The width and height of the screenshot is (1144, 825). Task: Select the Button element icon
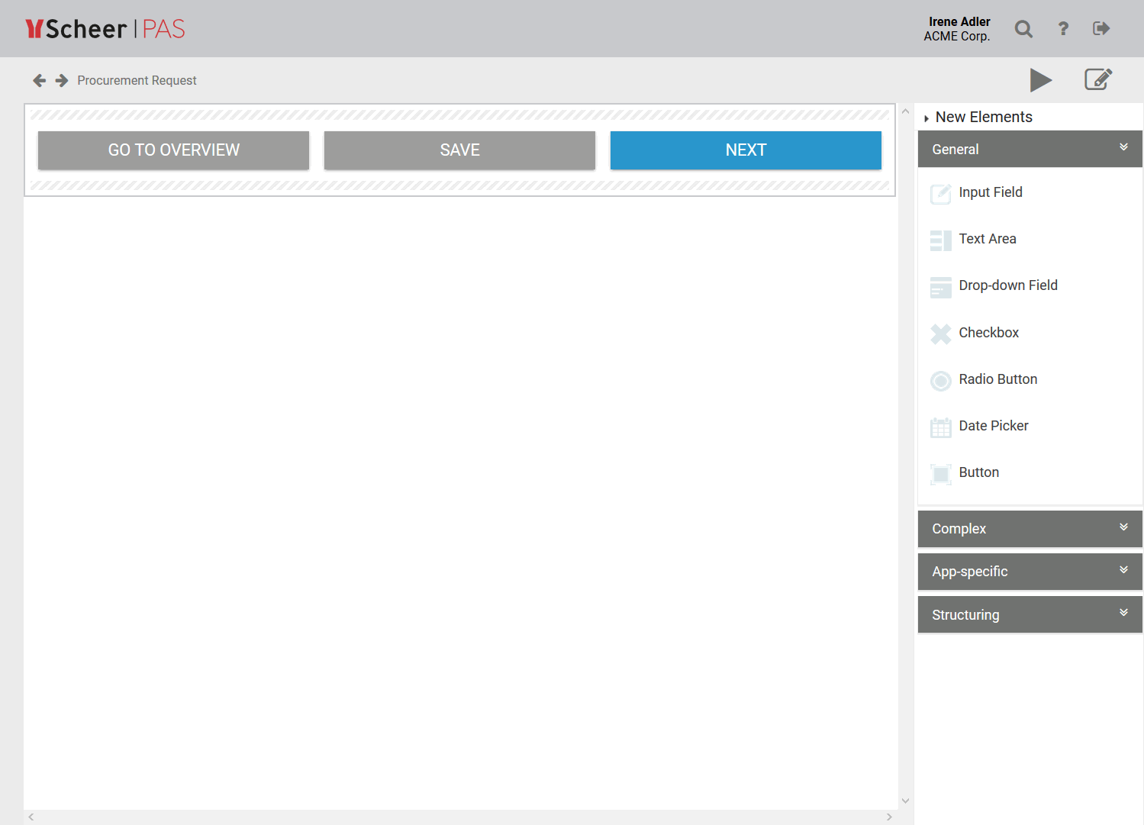941,474
